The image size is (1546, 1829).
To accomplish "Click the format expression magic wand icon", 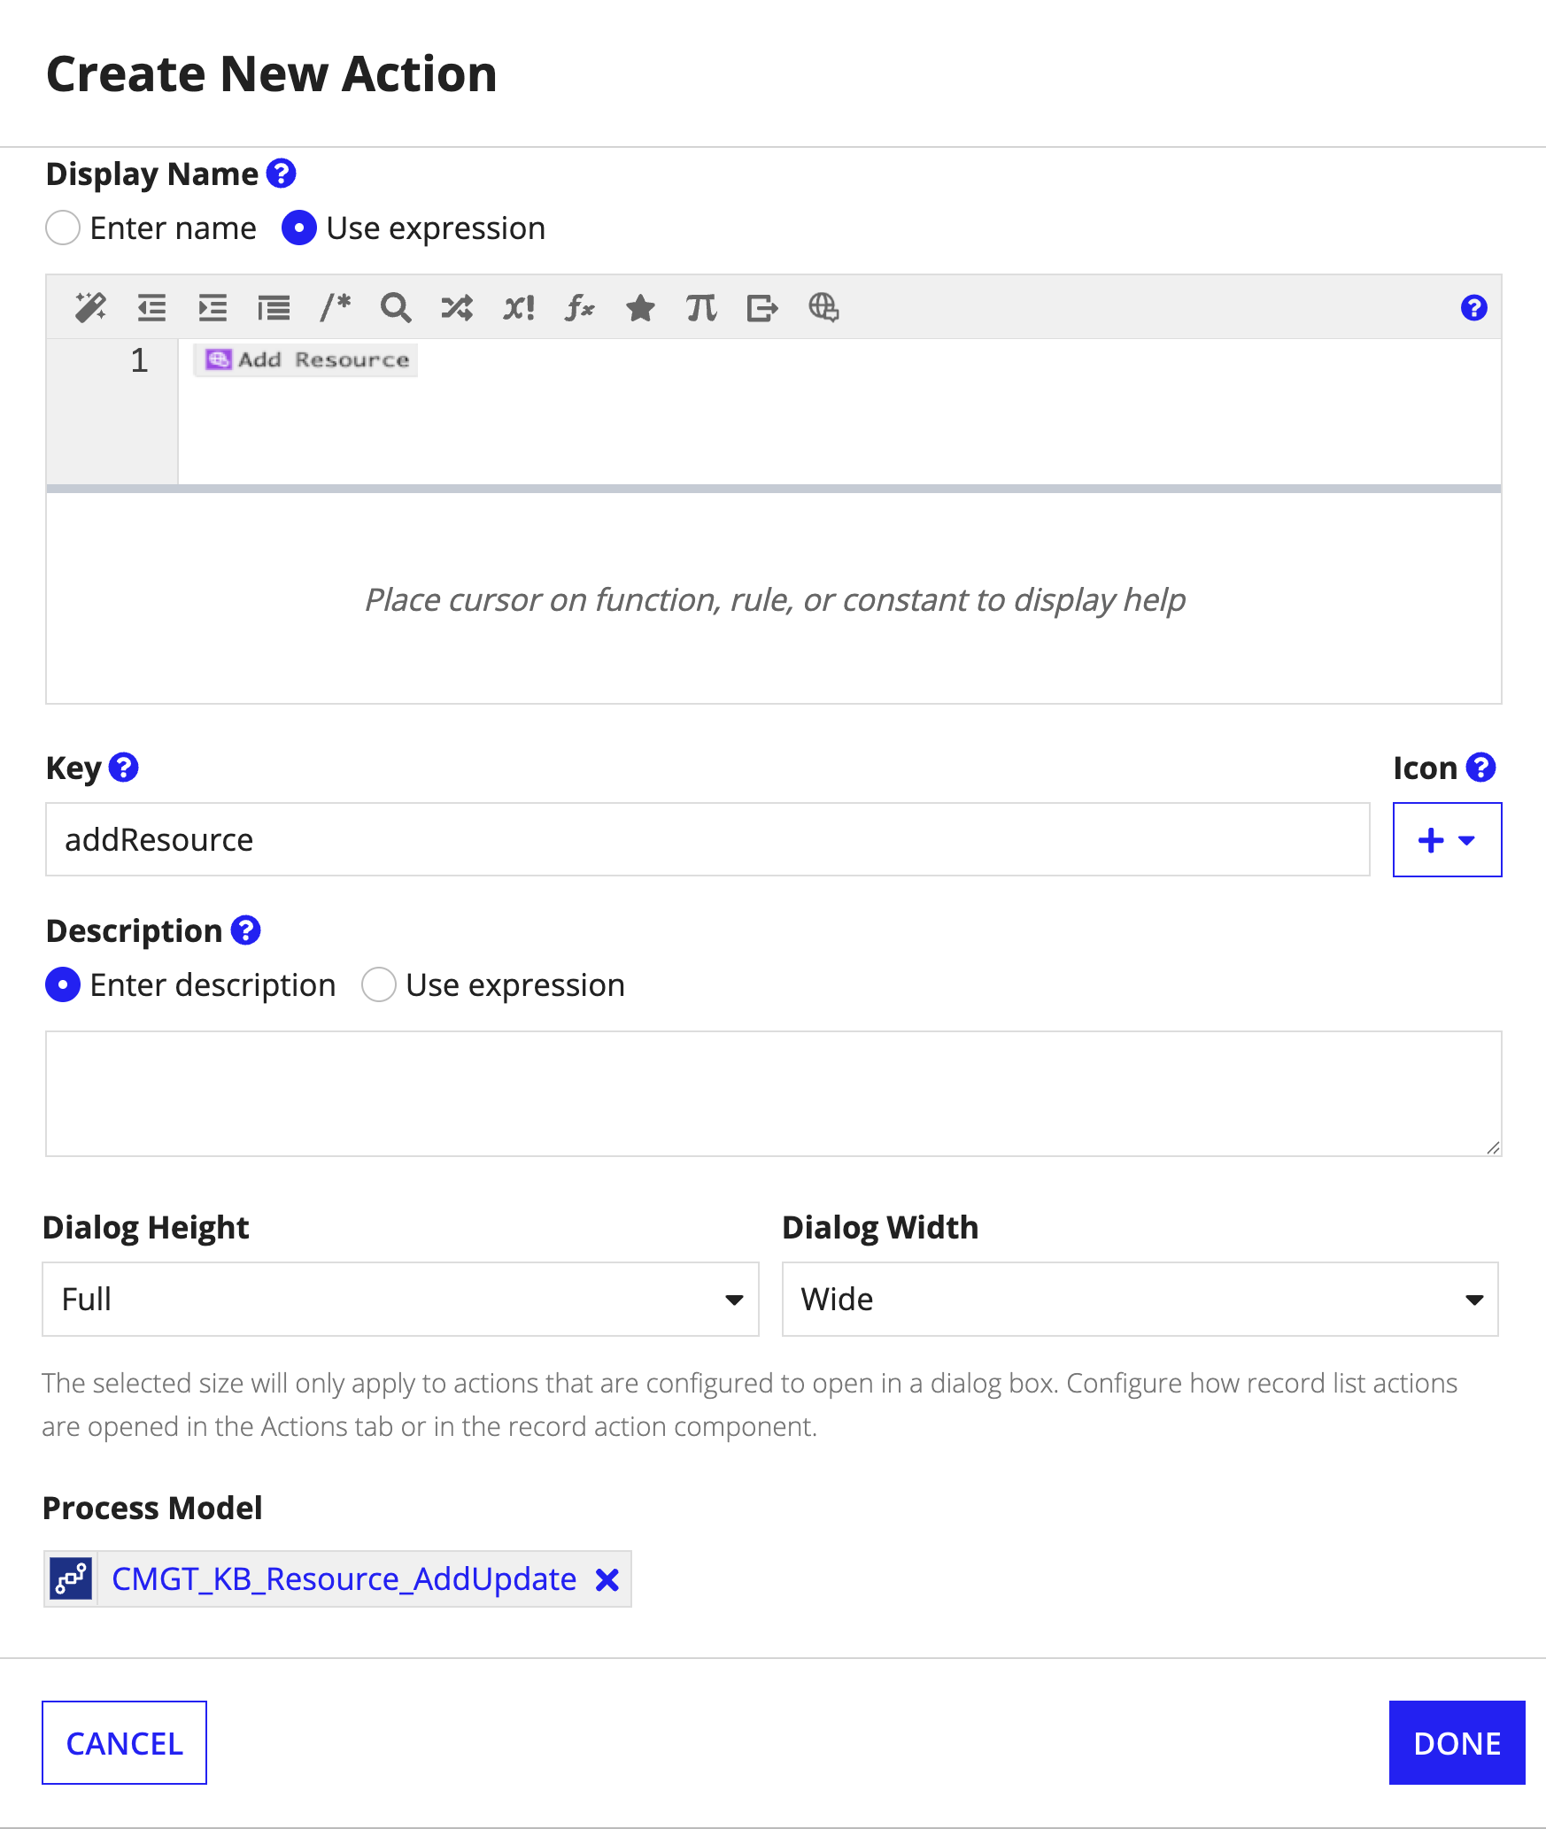I will pyautogui.click(x=90, y=307).
